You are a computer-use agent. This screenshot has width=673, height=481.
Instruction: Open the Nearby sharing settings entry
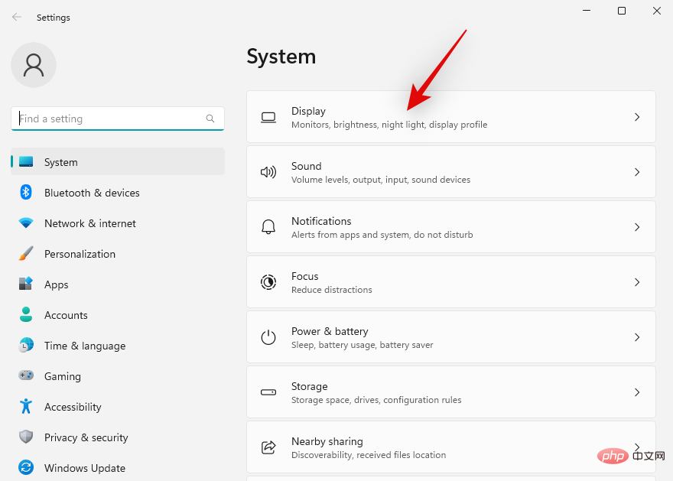(x=451, y=447)
